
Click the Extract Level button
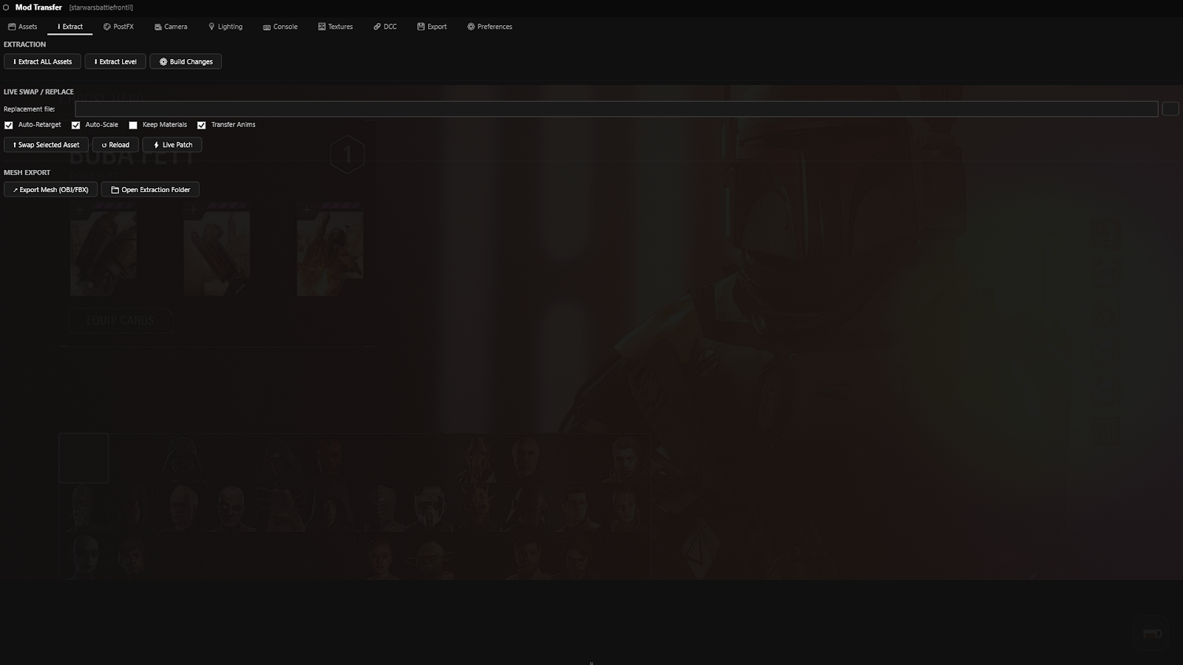tap(115, 61)
